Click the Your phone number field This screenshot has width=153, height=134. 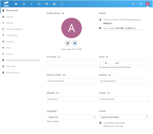pyautogui.click(x=71, y=81)
